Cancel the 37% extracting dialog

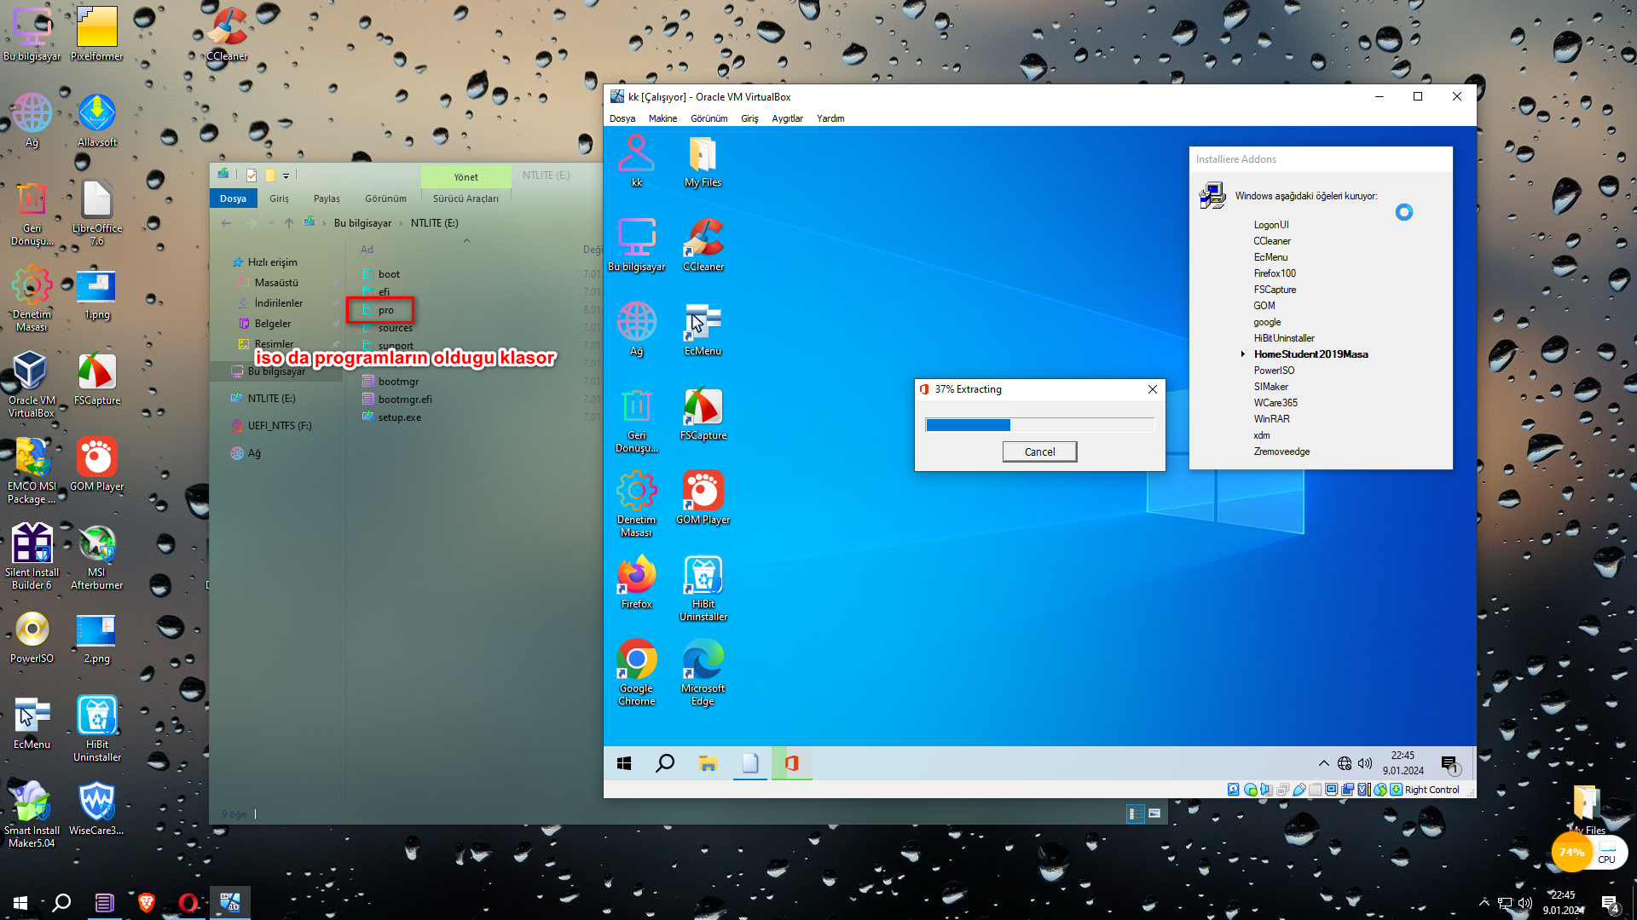click(x=1039, y=451)
